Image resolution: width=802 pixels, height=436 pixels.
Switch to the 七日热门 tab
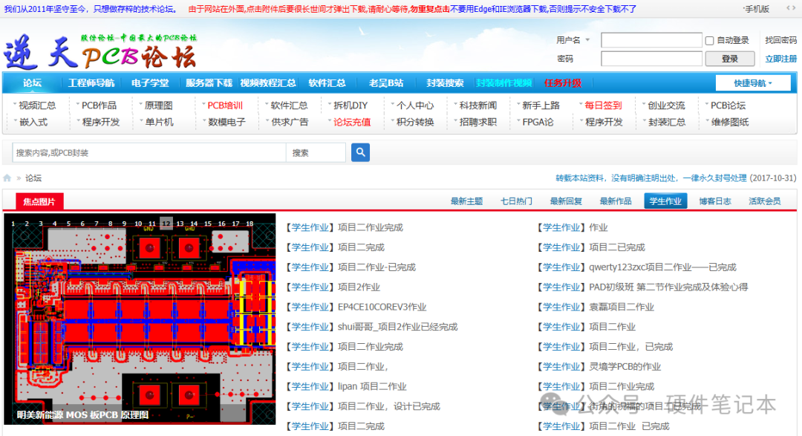pyautogui.click(x=516, y=201)
